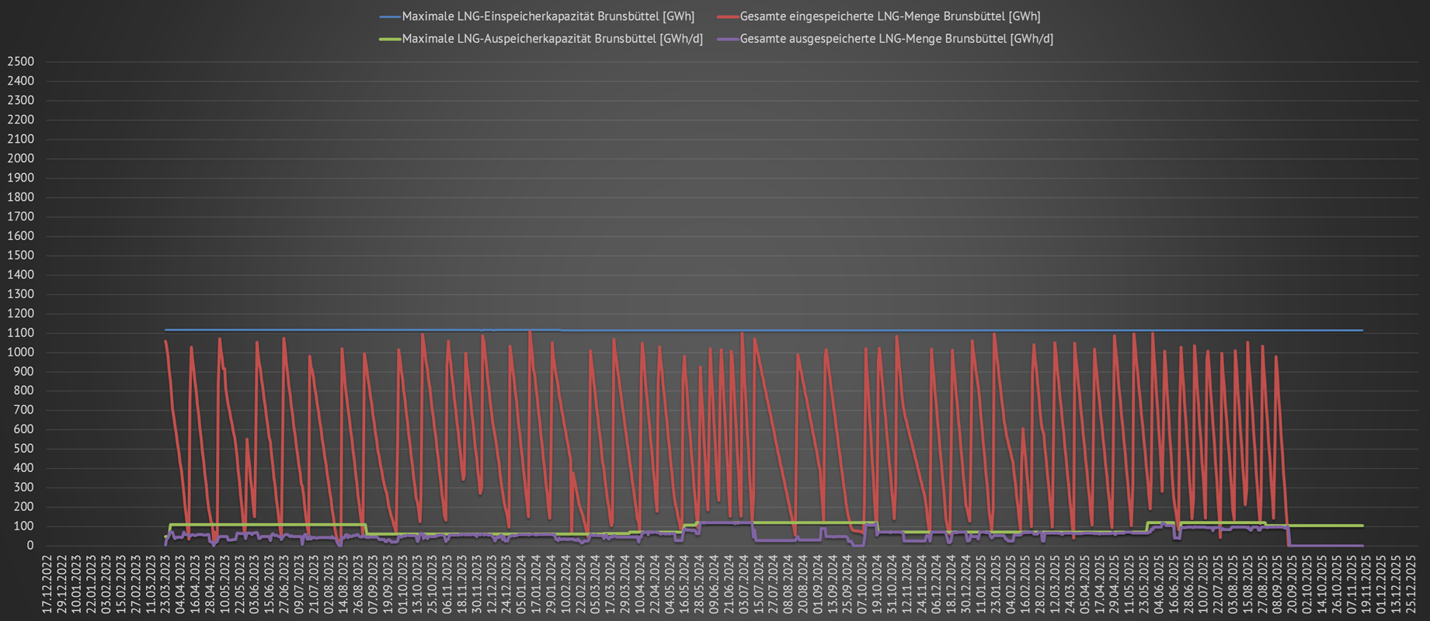Click the purple legend line for ausgespeicherte LNG-Menge

coord(728,39)
